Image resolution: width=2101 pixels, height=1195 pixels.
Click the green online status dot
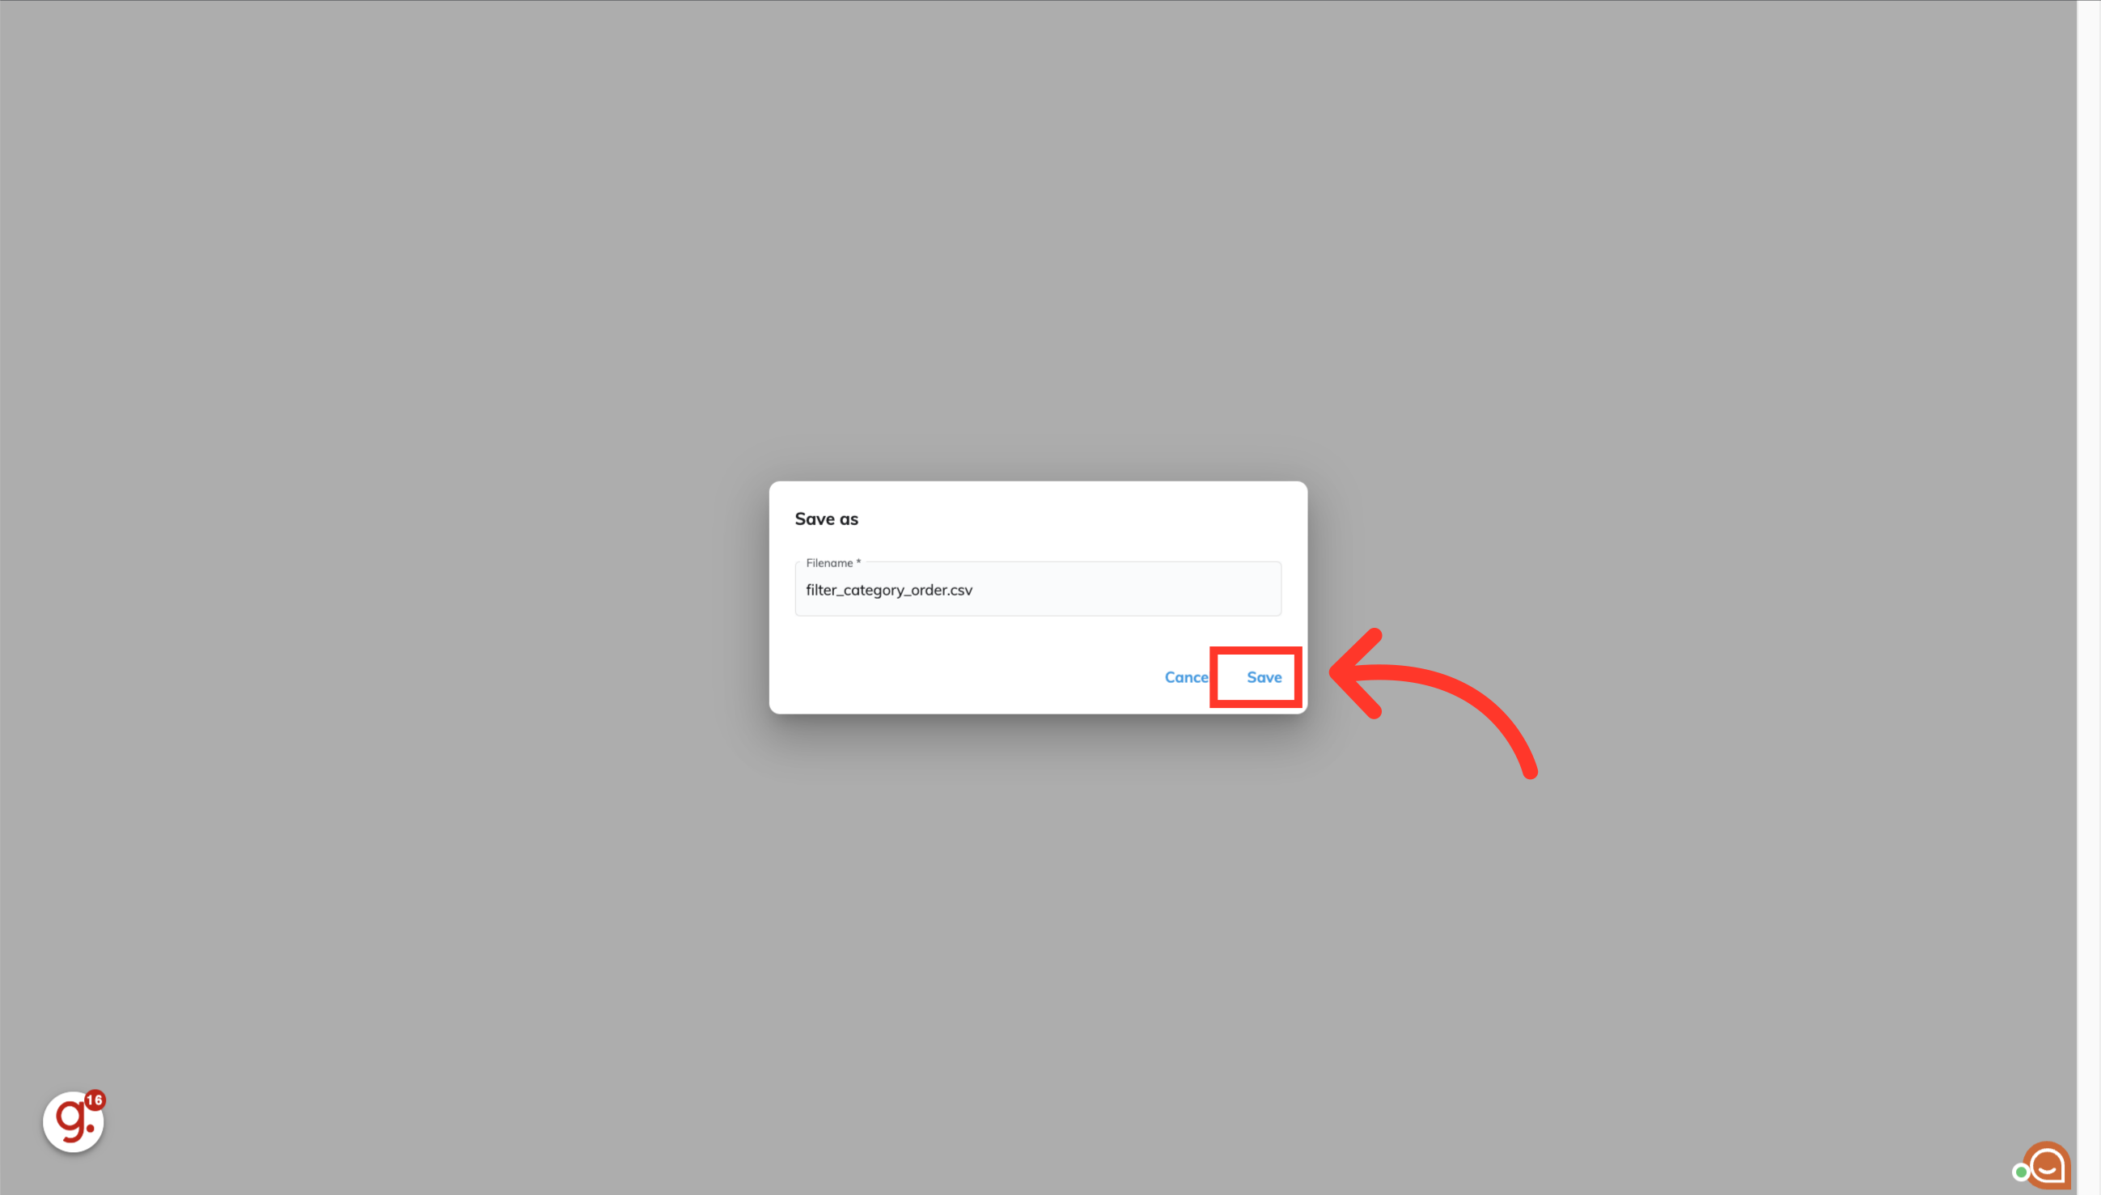point(2021,1172)
